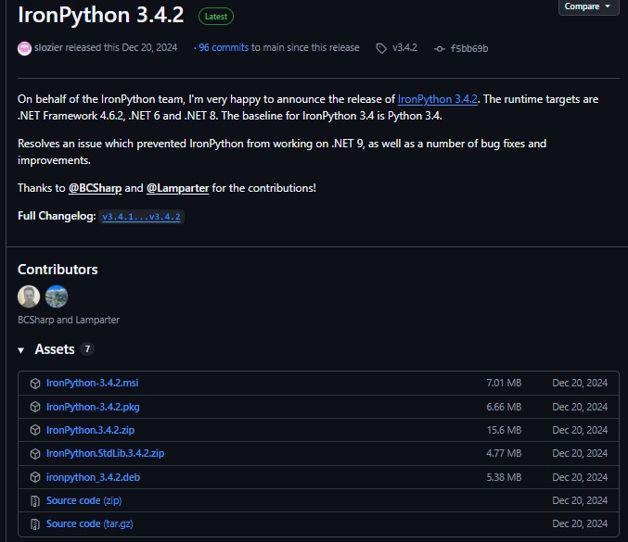Click the date in the Source code (tar.gz) row
628x542 pixels.
pos(580,523)
